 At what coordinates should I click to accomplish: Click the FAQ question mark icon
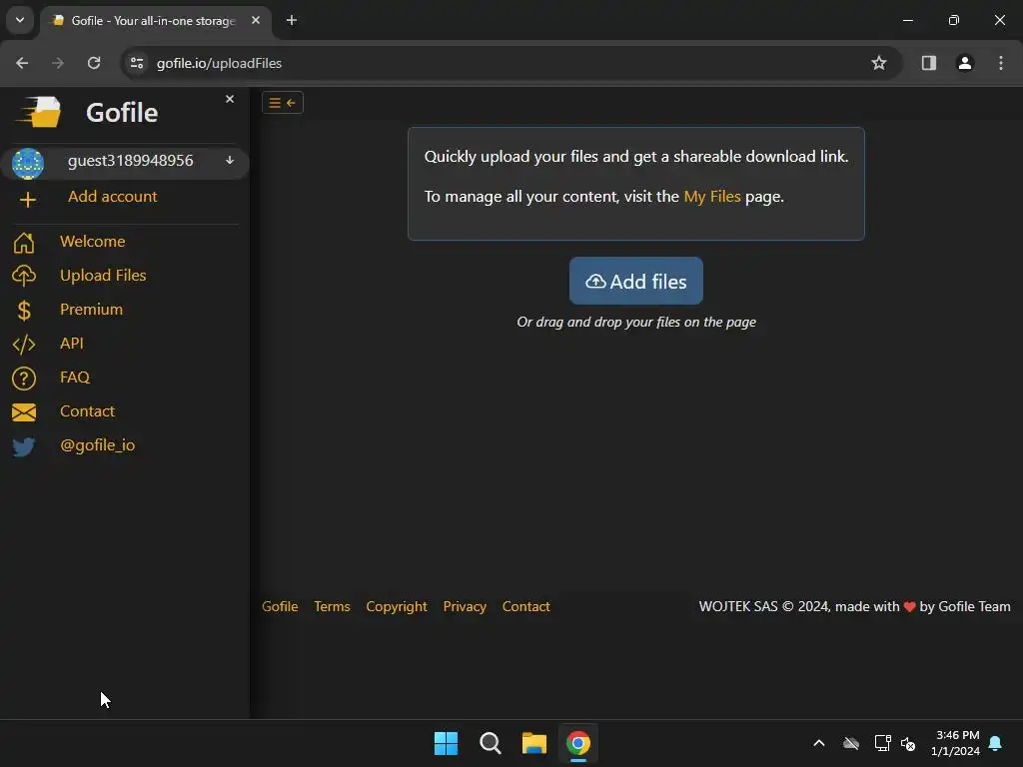[24, 379]
